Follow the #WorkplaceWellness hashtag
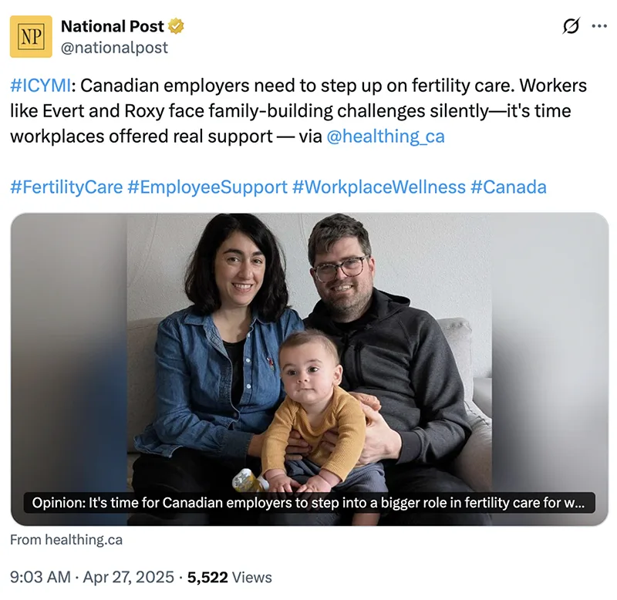 [379, 187]
